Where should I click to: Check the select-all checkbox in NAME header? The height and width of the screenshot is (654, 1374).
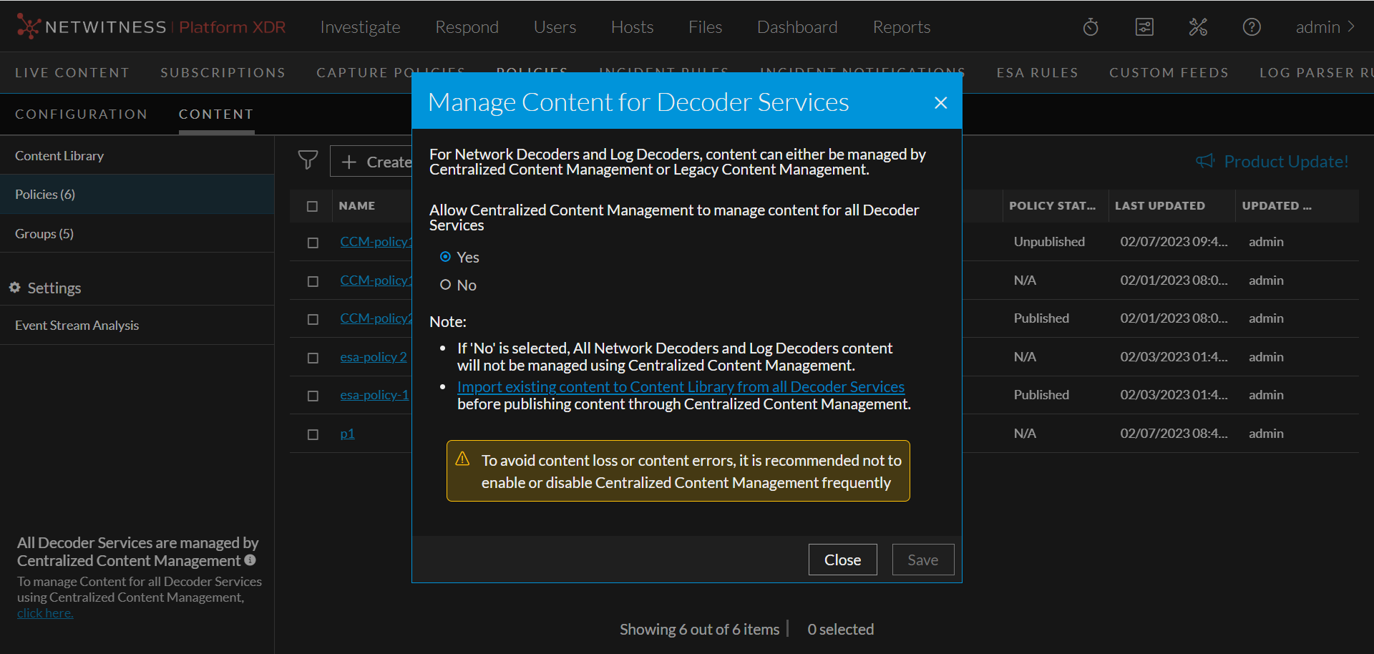click(312, 206)
